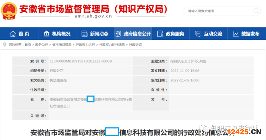266x140 pixels.
Task: Go to 首页 in the breadcrumb
Action: [28, 45]
